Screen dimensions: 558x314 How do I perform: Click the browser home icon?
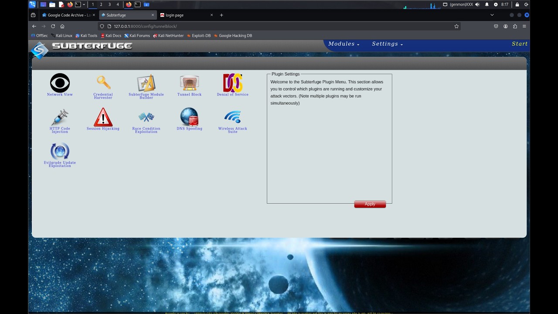tap(62, 26)
